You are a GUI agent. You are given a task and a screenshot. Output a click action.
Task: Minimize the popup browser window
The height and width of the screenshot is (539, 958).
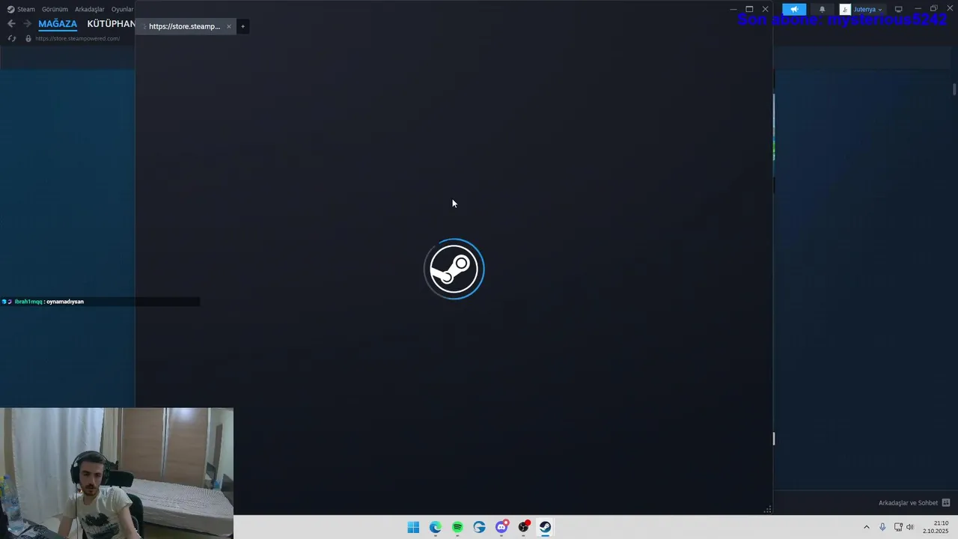(733, 9)
